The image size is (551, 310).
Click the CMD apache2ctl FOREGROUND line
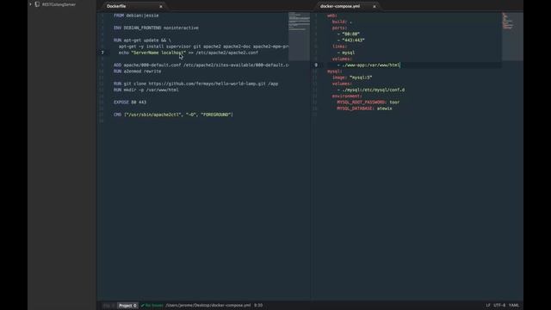173,115
